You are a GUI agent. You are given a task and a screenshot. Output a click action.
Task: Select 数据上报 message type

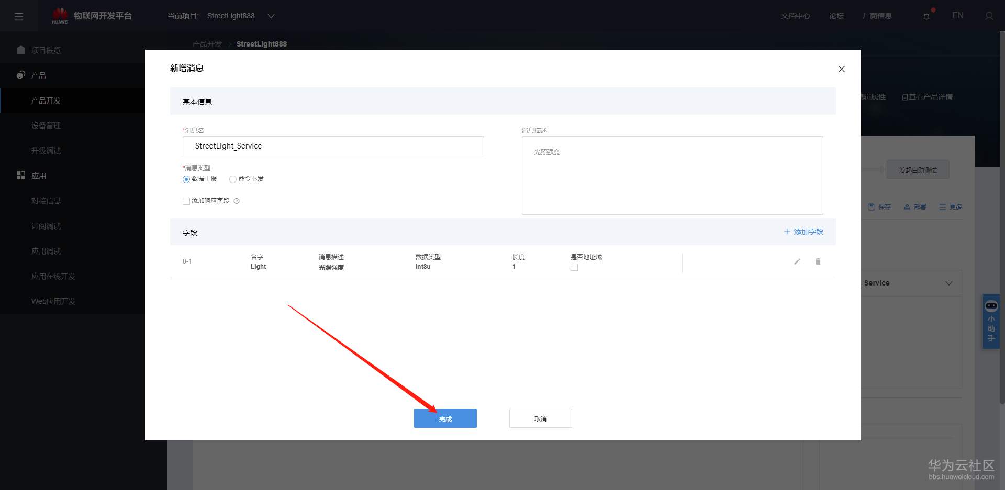pyautogui.click(x=186, y=179)
